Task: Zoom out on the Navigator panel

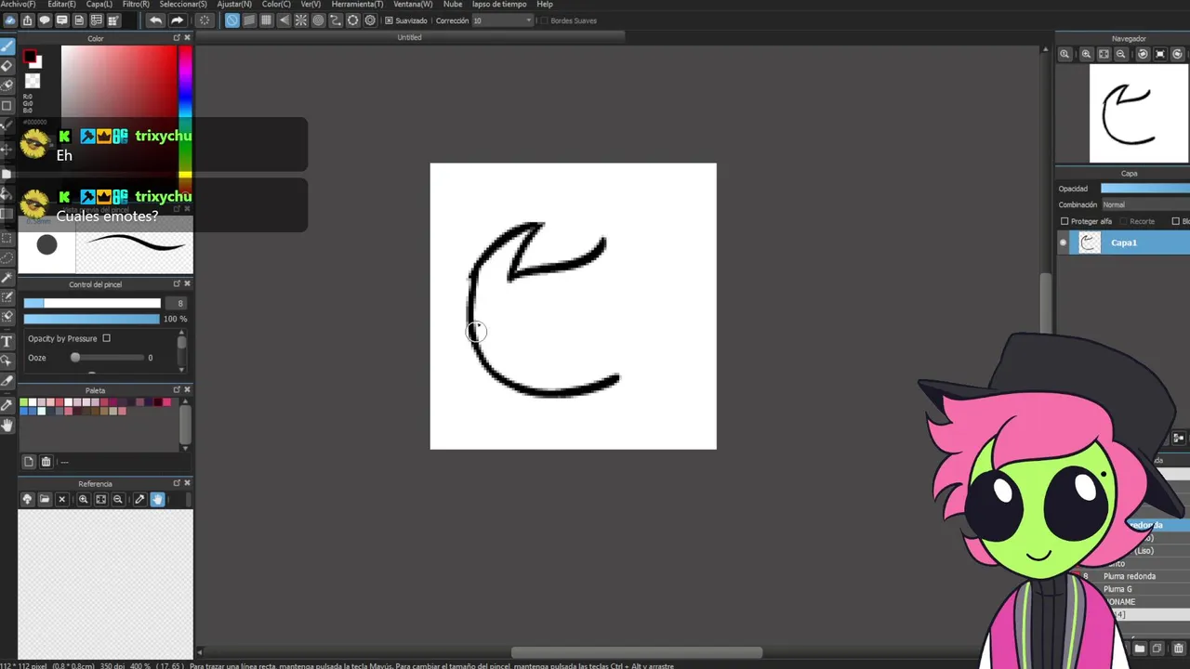Action: pos(1121,54)
